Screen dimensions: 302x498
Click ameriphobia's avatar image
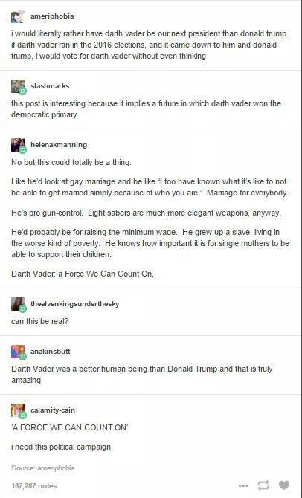pos(18,16)
